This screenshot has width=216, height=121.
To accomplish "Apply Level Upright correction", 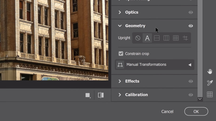I will pos(157,38).
